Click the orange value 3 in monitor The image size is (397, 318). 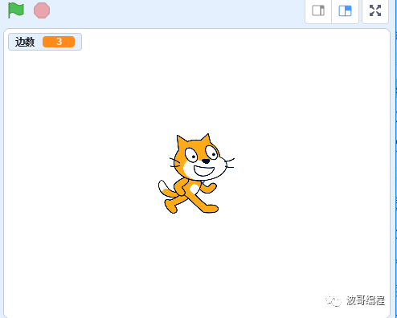point(59,42)
